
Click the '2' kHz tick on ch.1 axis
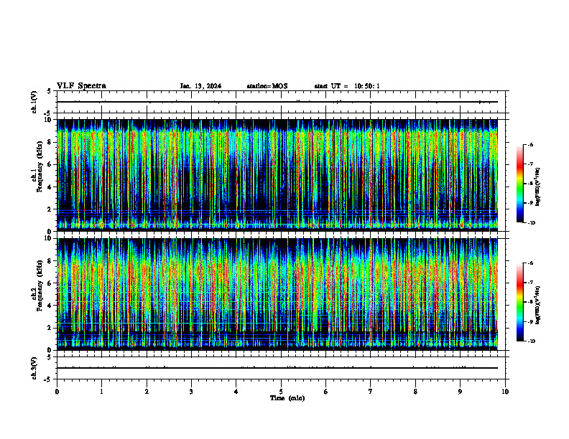point(50,209)
